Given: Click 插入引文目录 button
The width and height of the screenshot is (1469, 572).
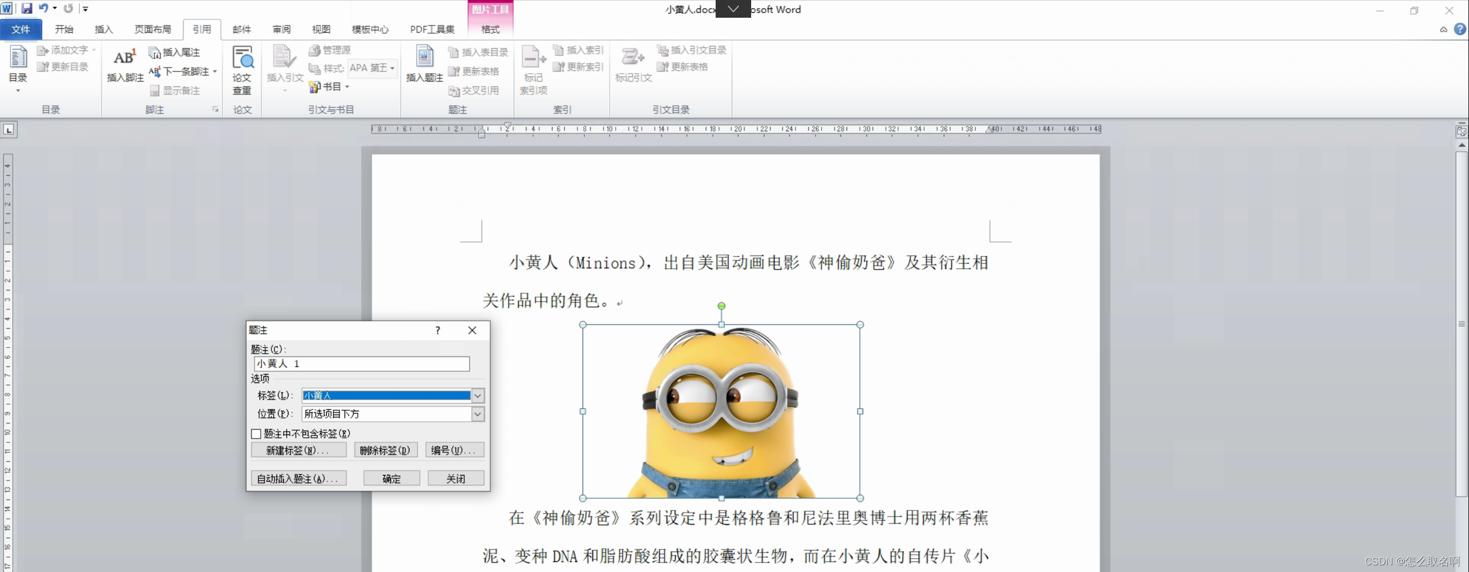Looking at the screenshot, I should [x=692, y=50].
